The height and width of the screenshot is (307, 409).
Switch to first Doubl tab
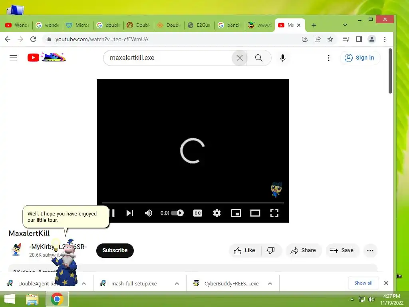[139, 25]
